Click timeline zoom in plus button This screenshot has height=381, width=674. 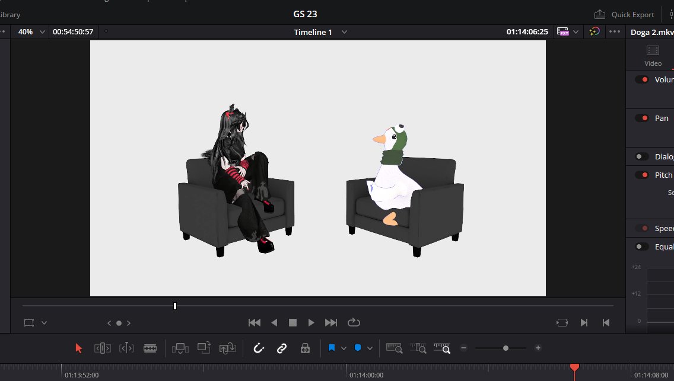(538, 348)
